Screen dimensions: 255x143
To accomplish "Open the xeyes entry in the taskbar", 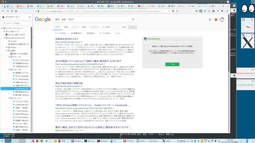I will coord(153,141).
